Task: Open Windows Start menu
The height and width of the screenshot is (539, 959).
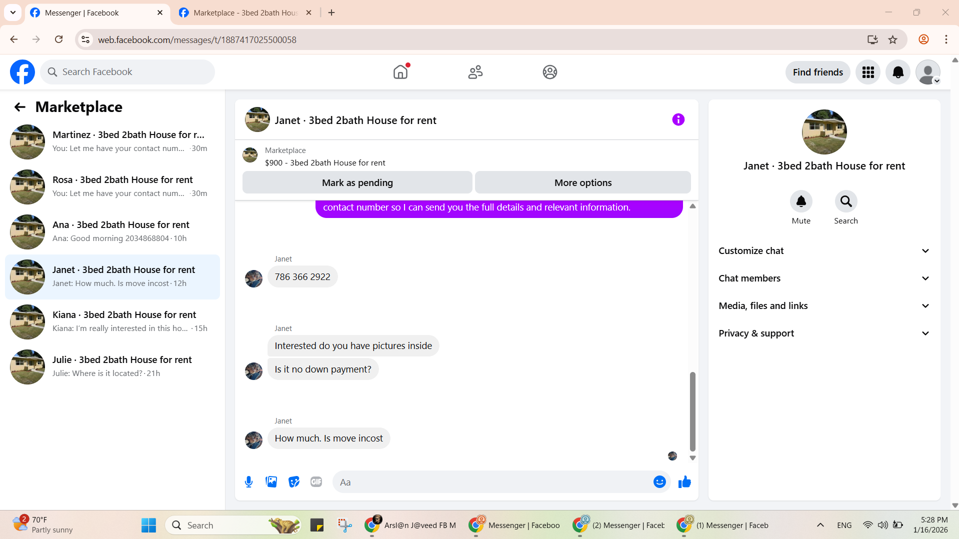Action: [148, 525]
